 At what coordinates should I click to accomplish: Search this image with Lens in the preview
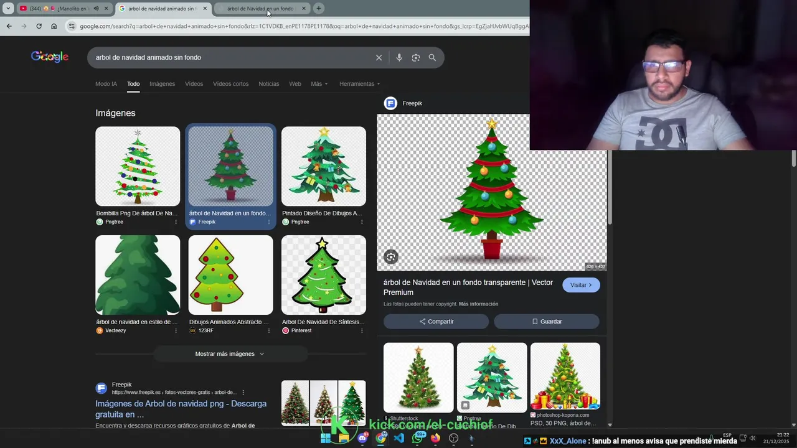click(x=391, y=256)
